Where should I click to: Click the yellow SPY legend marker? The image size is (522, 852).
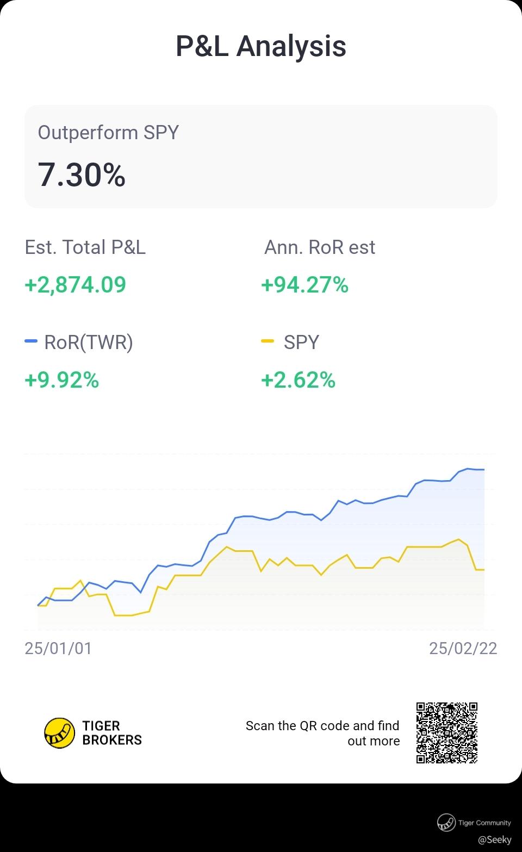(x=268, y=341)
